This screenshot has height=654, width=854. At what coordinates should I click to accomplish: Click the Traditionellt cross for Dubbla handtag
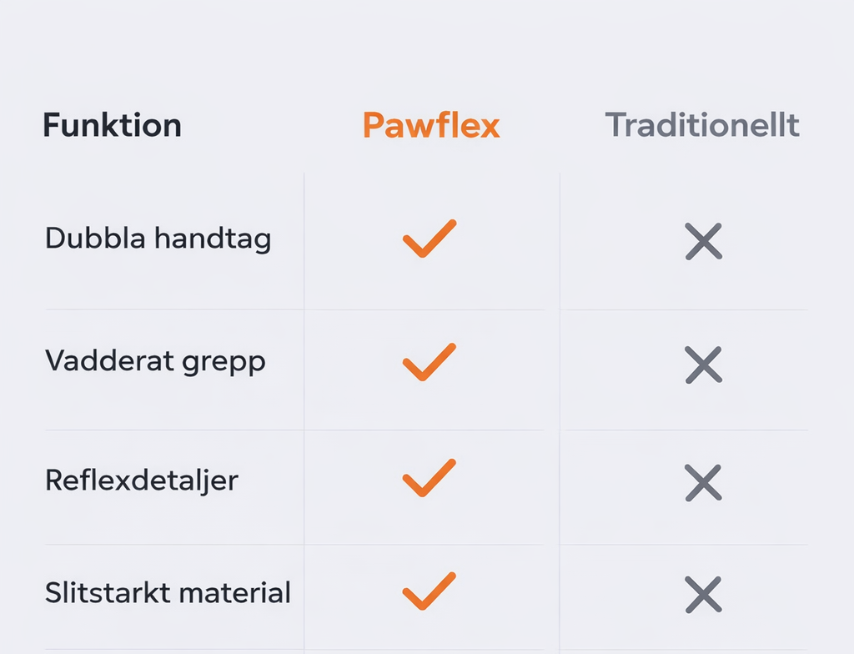tap(703, 241)
